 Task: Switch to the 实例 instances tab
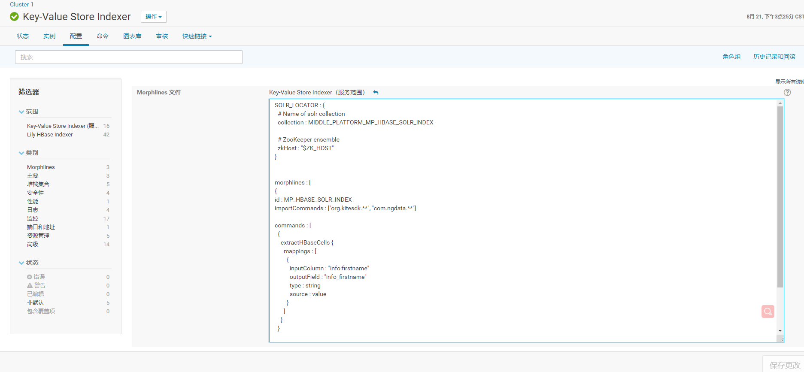click(x=49, y=36)
